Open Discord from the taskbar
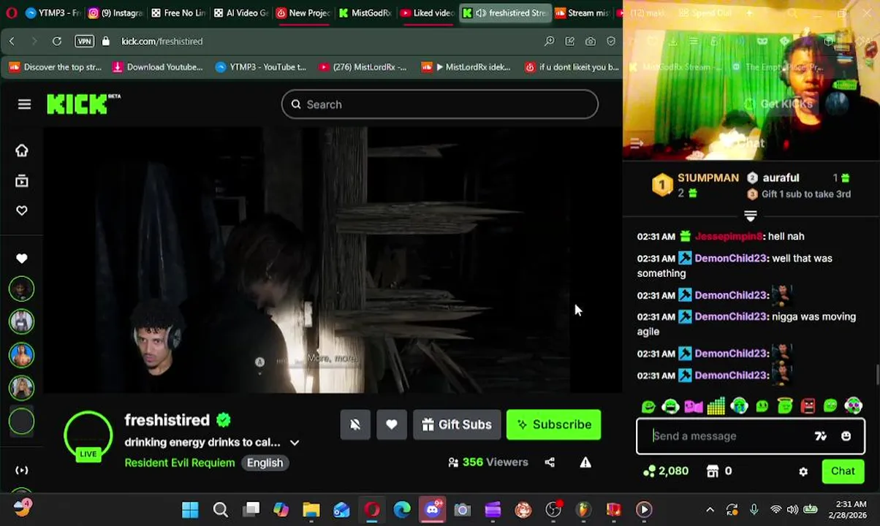Viewport: 880px width, 526px height. pyautogui.click(x=432, y=510)
